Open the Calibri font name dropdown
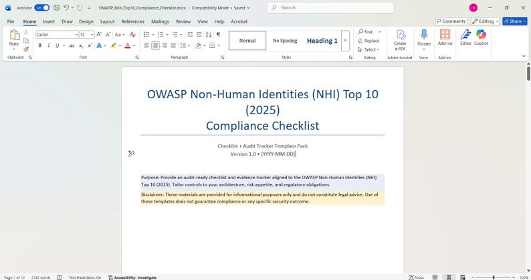The image size is (531, 280). click(76, 35)
